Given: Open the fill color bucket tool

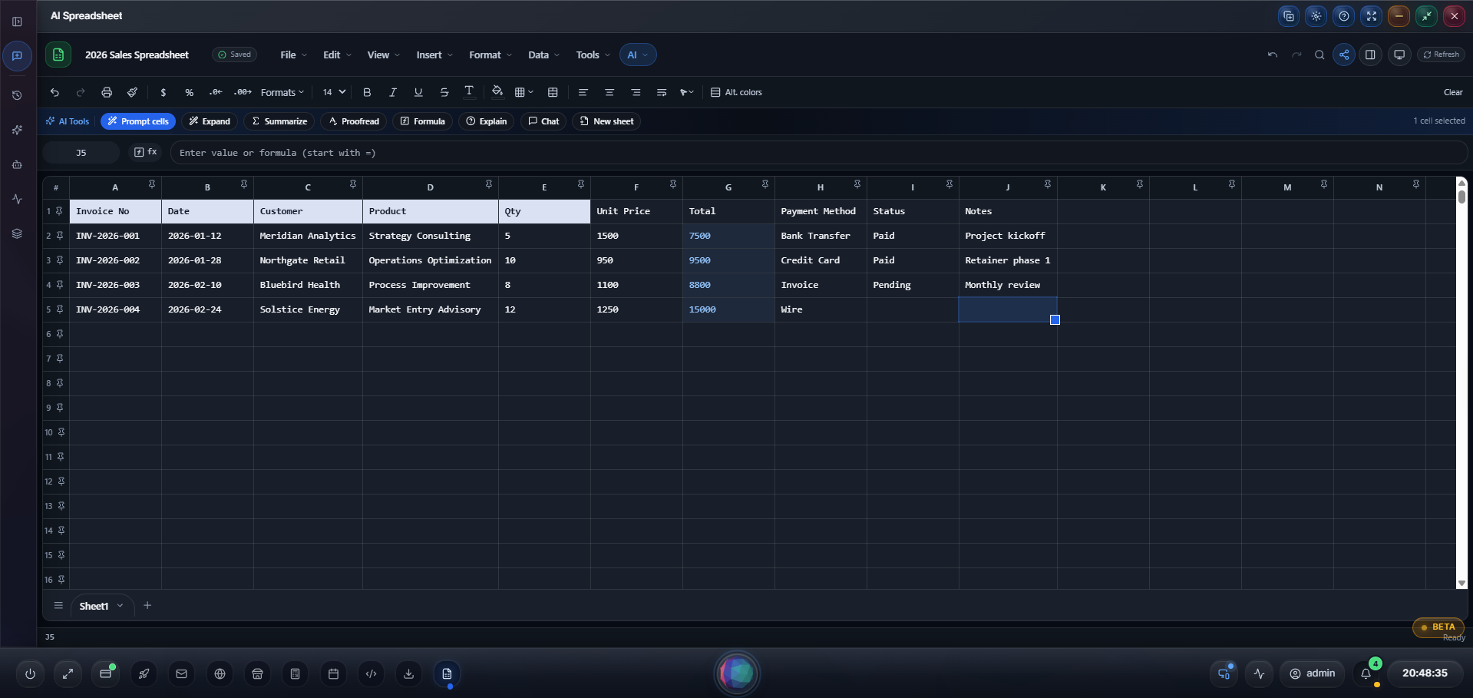Looking at the screenshot, I should coord(497,91).
